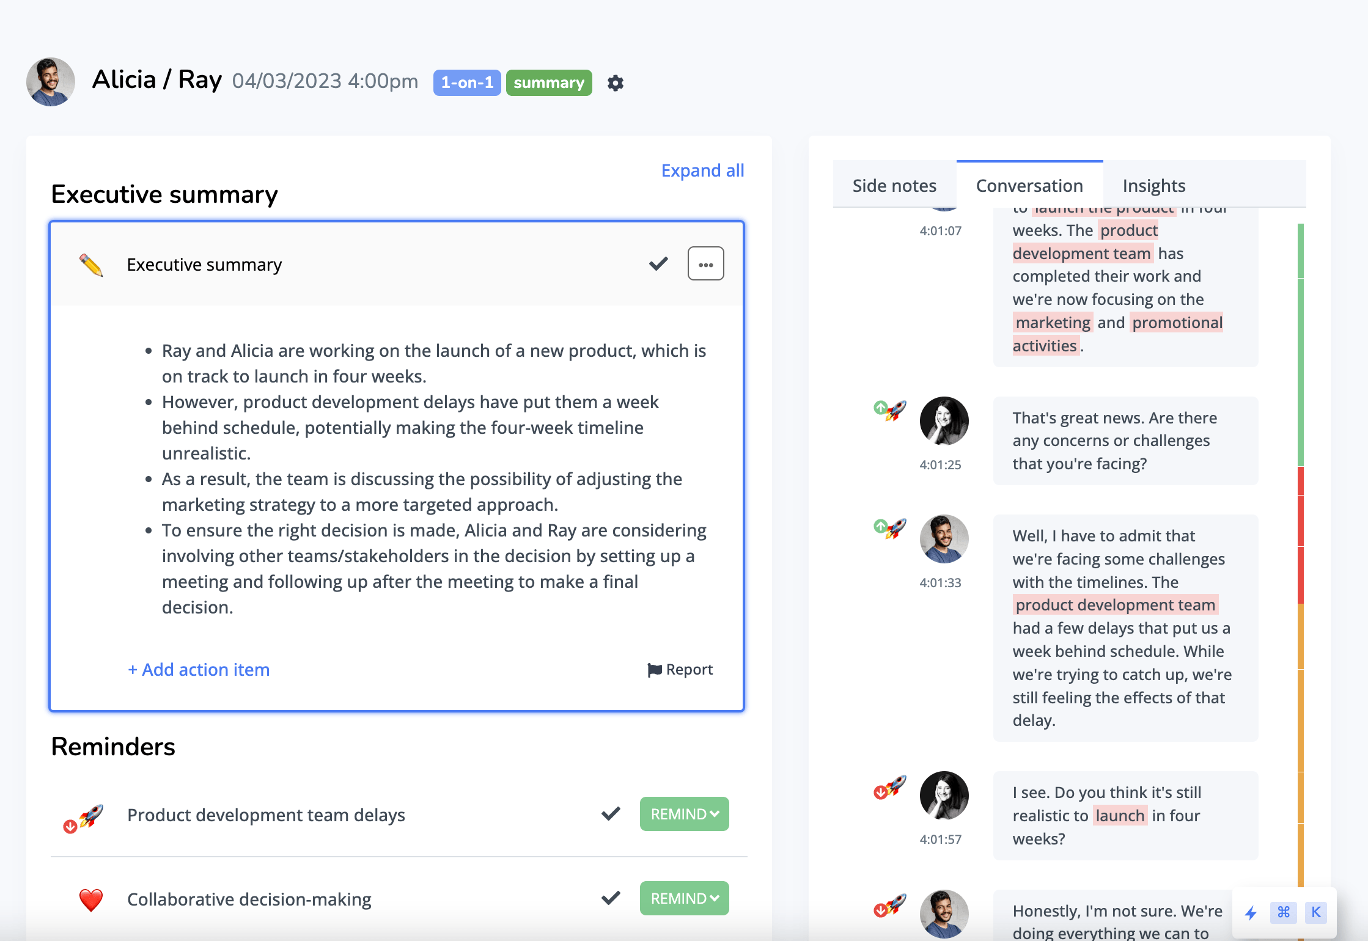Viewport: 1368px width, 941px height.
Task: Switch to the Side notes tab
Action: 894,186
